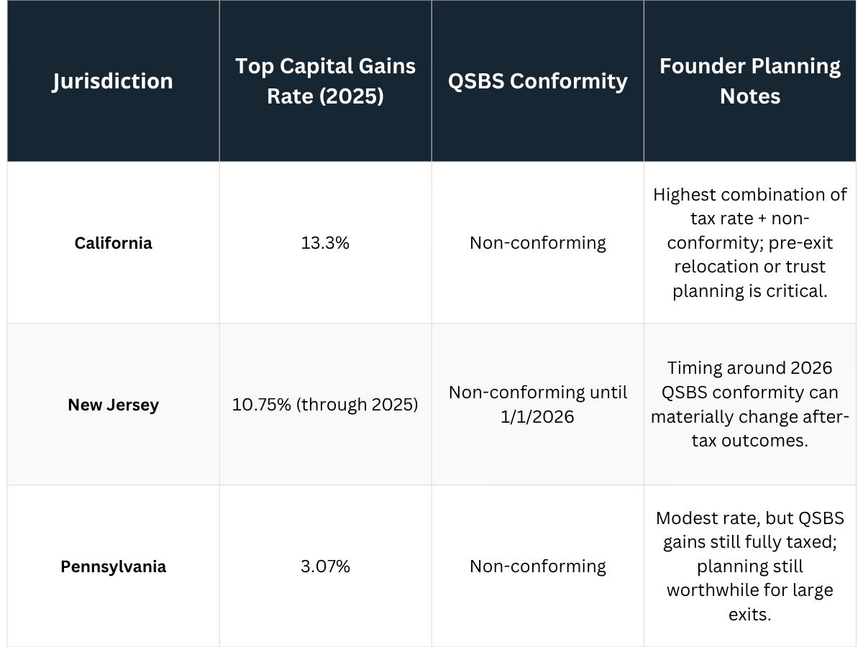
Task: Click the New Jersey row label
Action: 113,405
